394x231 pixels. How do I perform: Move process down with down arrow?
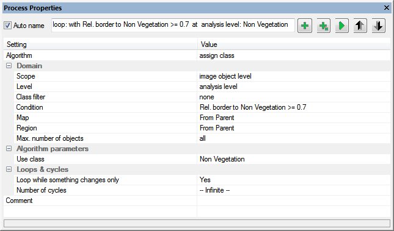(x=378, y=26)
